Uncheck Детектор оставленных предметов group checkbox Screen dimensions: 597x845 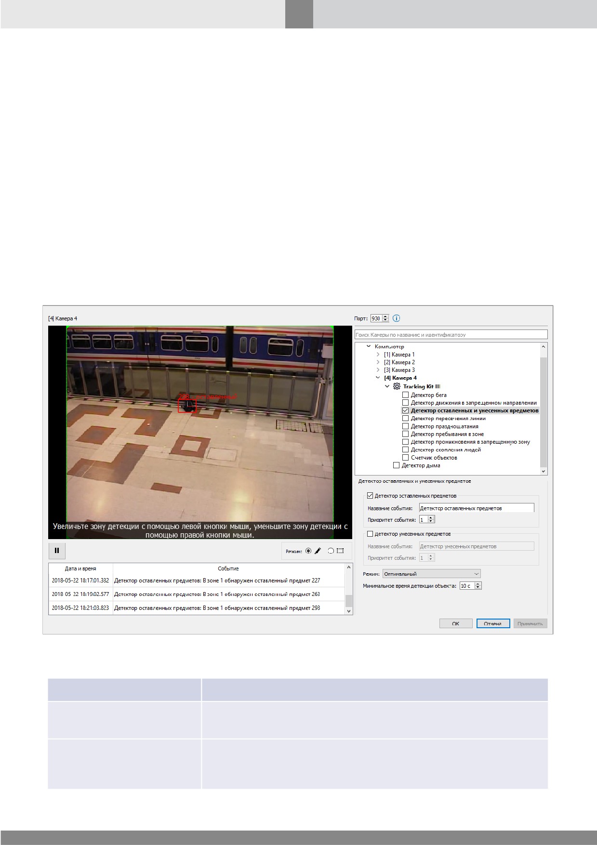(x=370, y=496)
